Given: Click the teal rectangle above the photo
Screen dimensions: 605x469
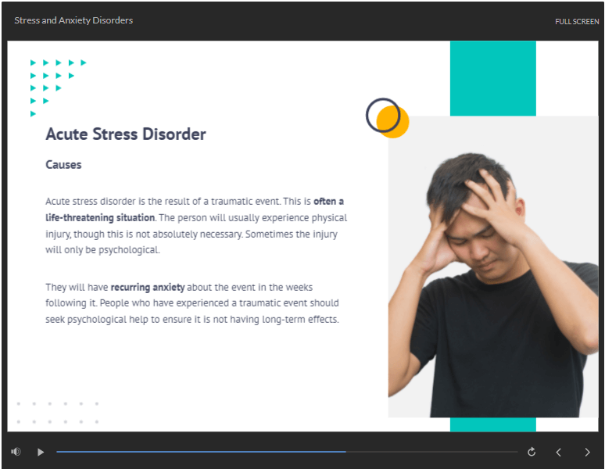Looking at the screenshot, I should click(x=492, y=78).
